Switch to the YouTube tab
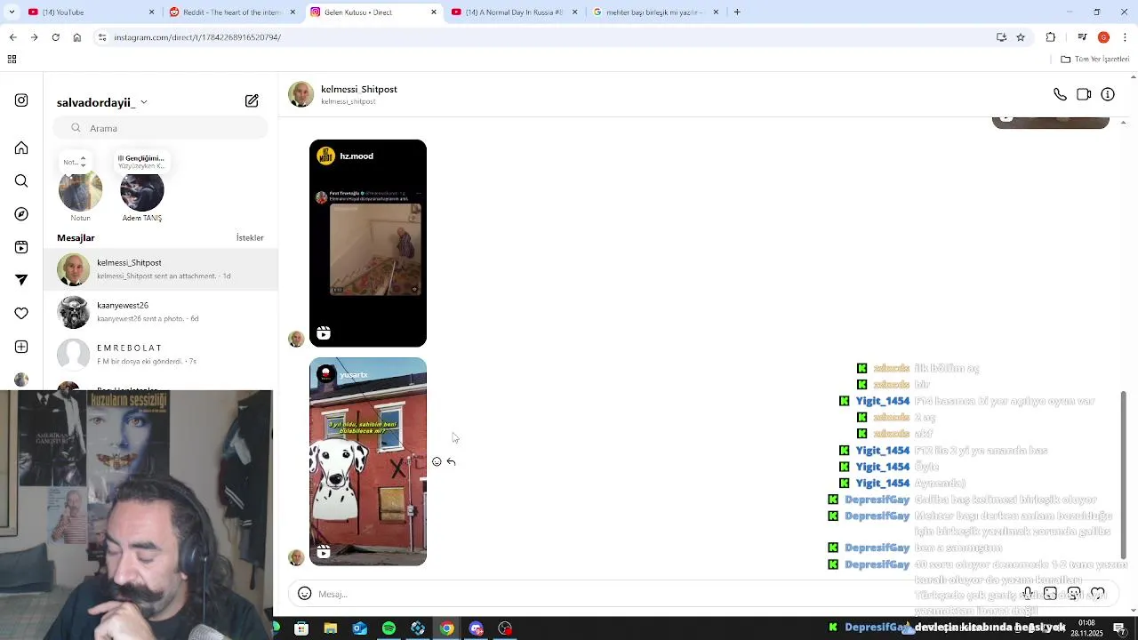Image resolution: width=1138 pixels, height=640 pixels. tap(89, 12)
